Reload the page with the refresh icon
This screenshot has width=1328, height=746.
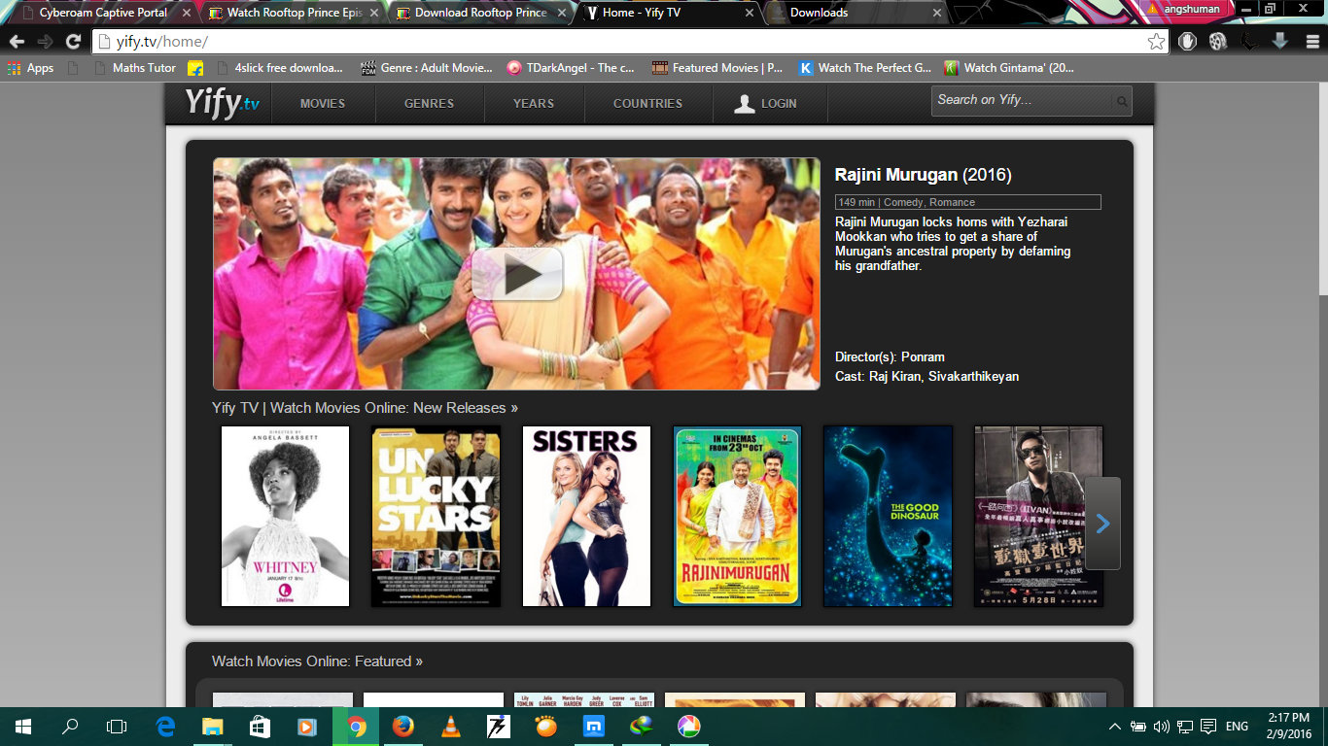tap(73, 43)
